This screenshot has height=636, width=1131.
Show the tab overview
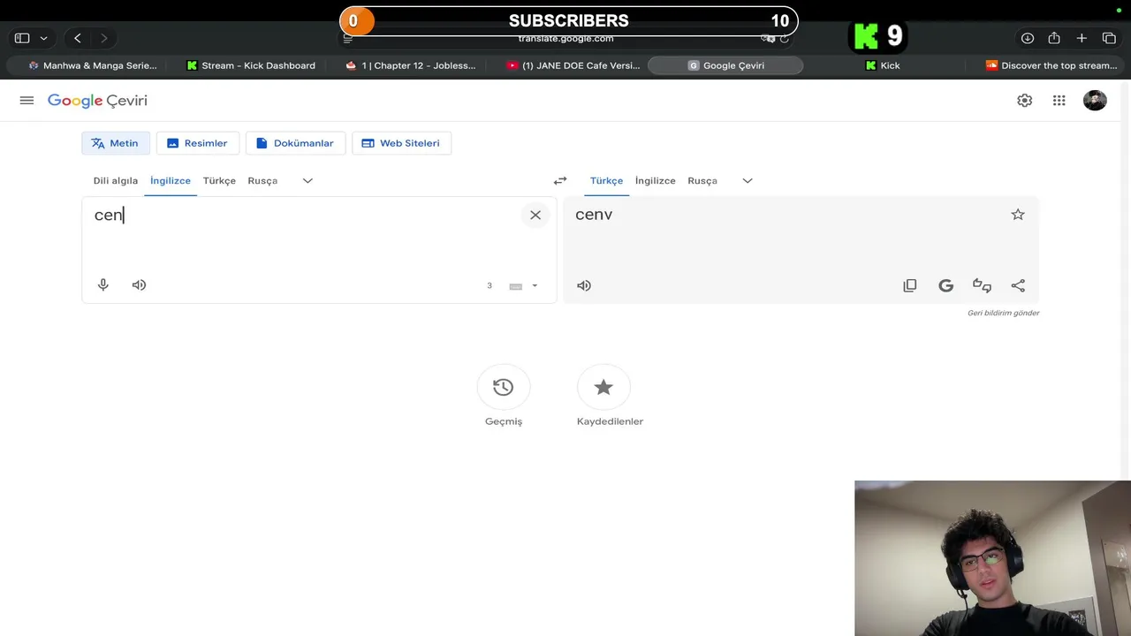tap(1109, 38)
